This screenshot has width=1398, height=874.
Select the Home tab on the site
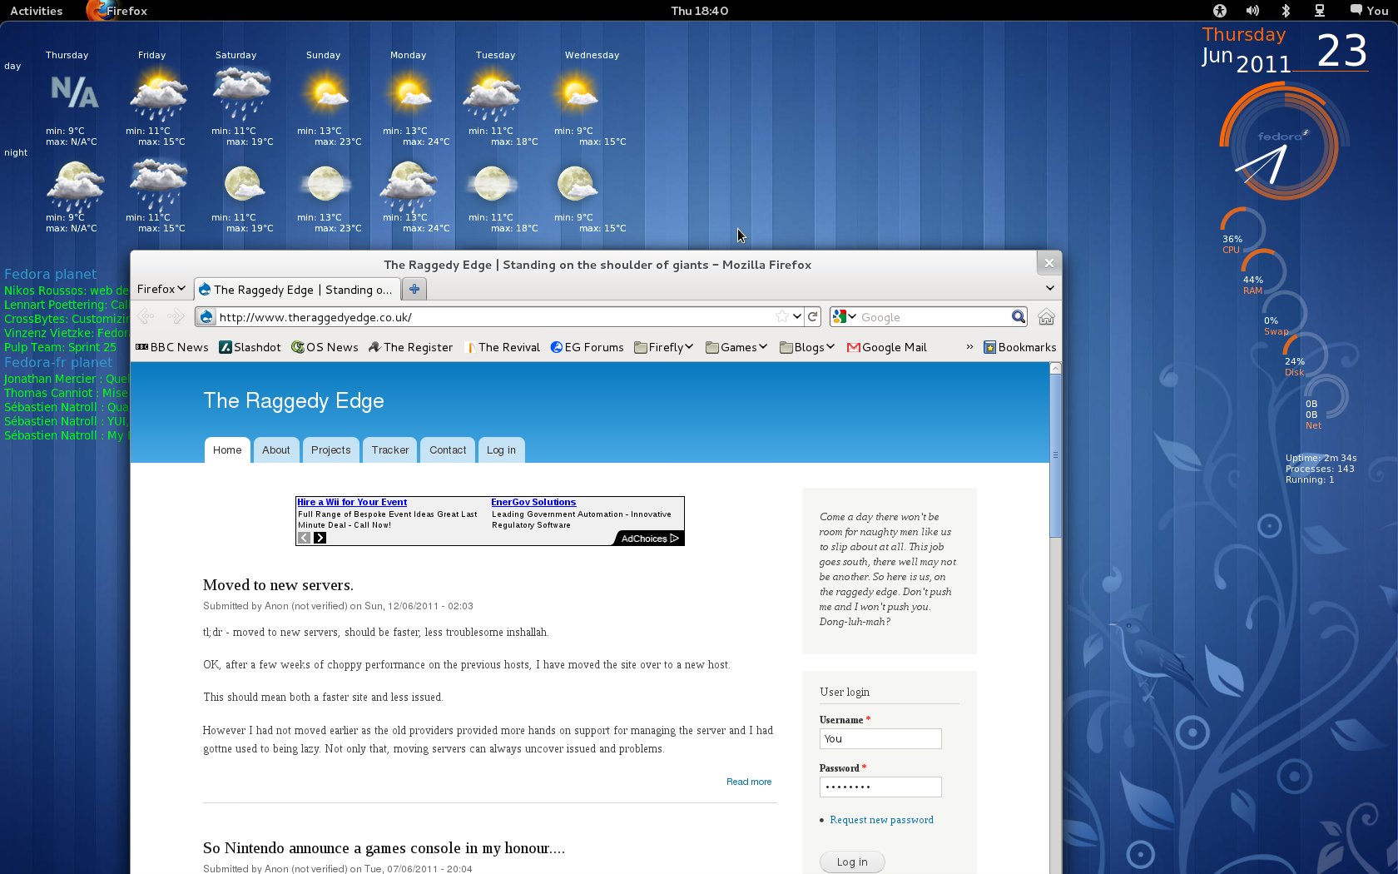pyautogui.click(x=227, y=449)
